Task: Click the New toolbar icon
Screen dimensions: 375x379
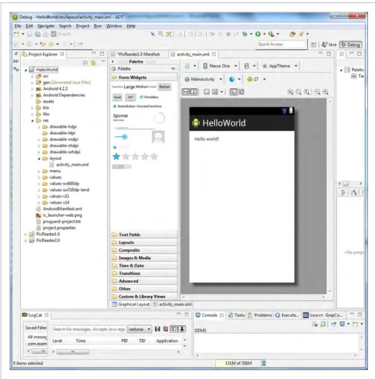Action: pos(16,34)
